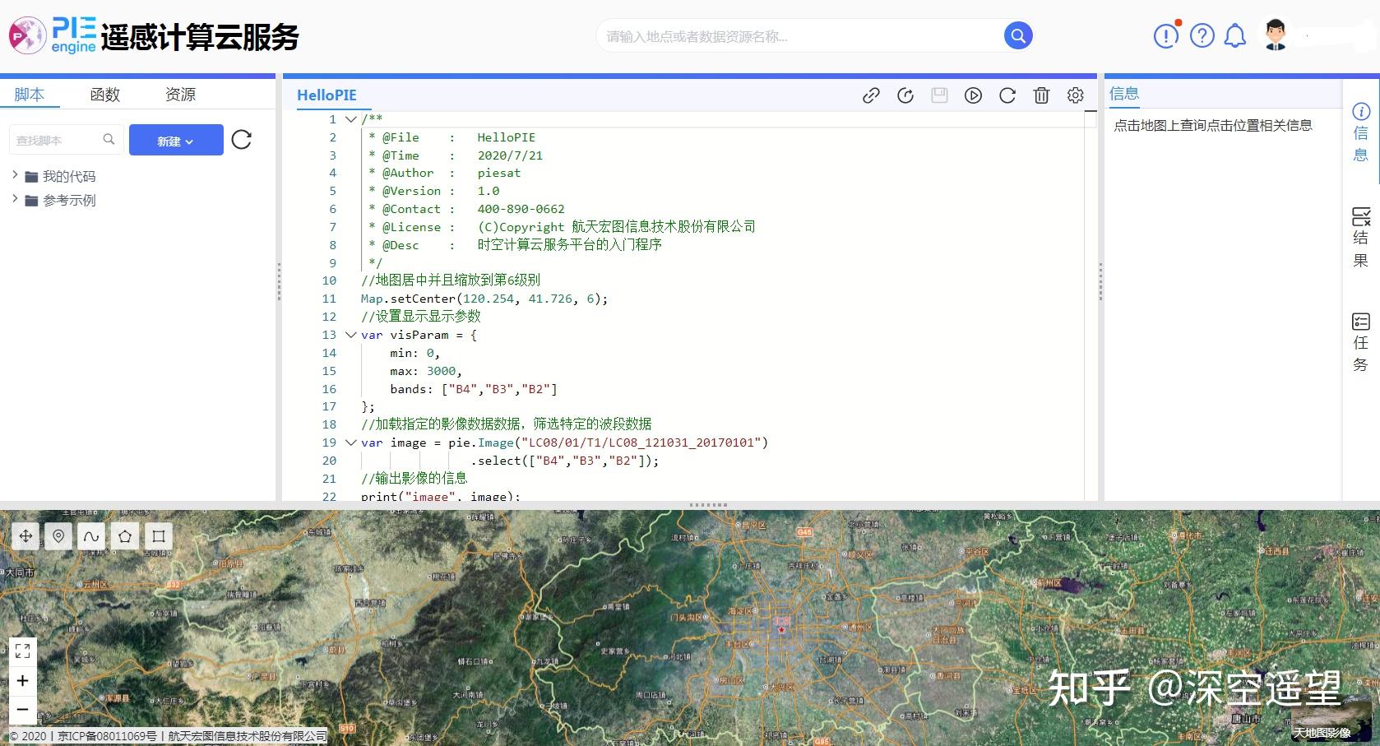The image size is (1380, 746).
Task: Open the 新建 dropdown button
Action: [176, 141]
